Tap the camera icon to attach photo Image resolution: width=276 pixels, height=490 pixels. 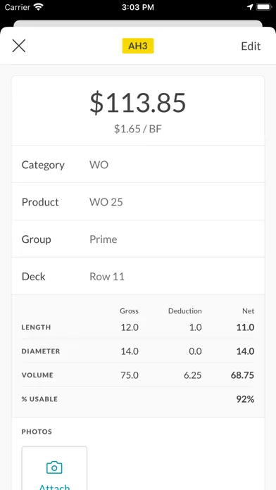(54, 467)
